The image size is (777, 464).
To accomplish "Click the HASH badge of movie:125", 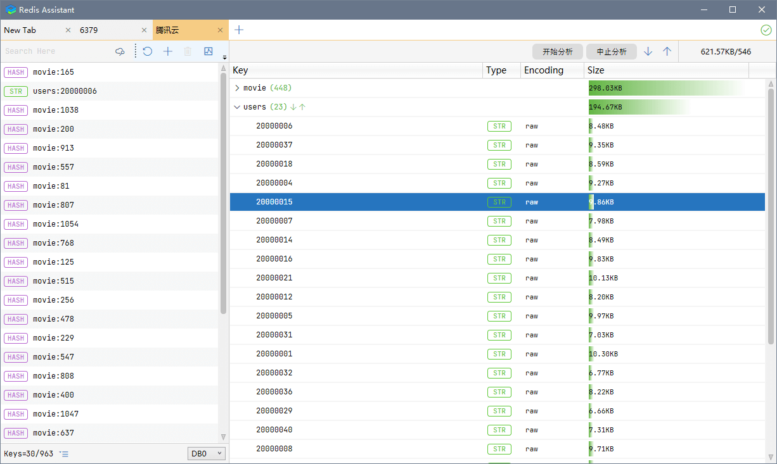I will tap(16, 262).
